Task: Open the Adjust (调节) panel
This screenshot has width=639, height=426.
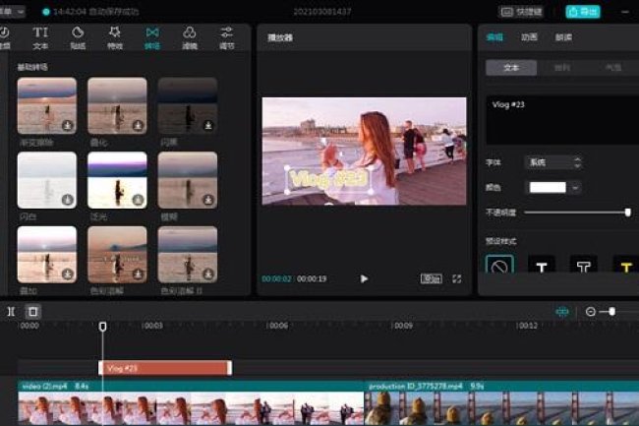Action: (x=226, y=37)
